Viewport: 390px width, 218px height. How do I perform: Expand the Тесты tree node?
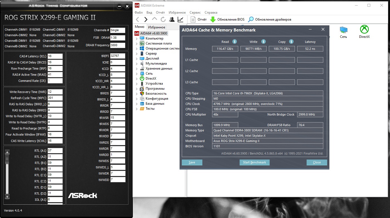click(x=137, y=109)
